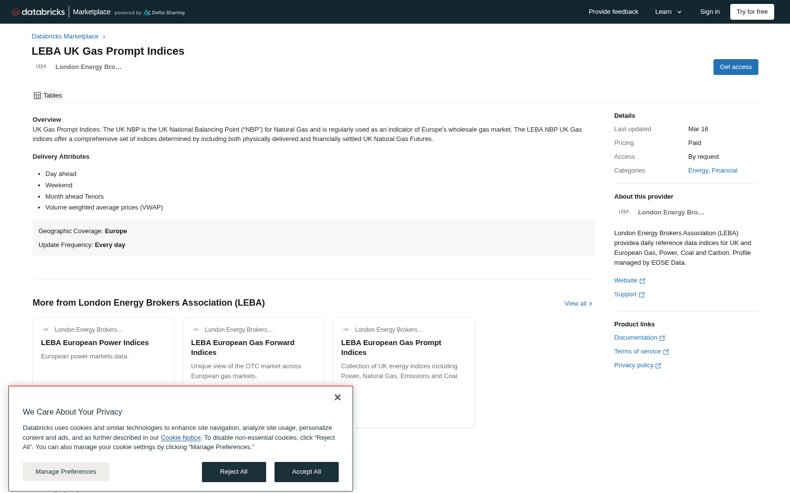Click external link icon next to Terms of service
Viewport: 790px width, 493px height.
(x=666, y=352)
